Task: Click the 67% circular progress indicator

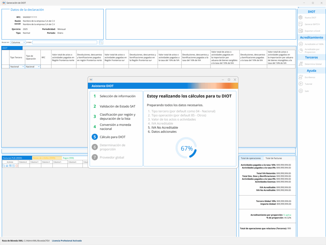Action: click(187, 148)
